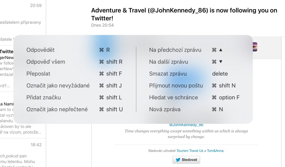
Task: Choose Přidat značku in the overlay
Action: (43, 97)
